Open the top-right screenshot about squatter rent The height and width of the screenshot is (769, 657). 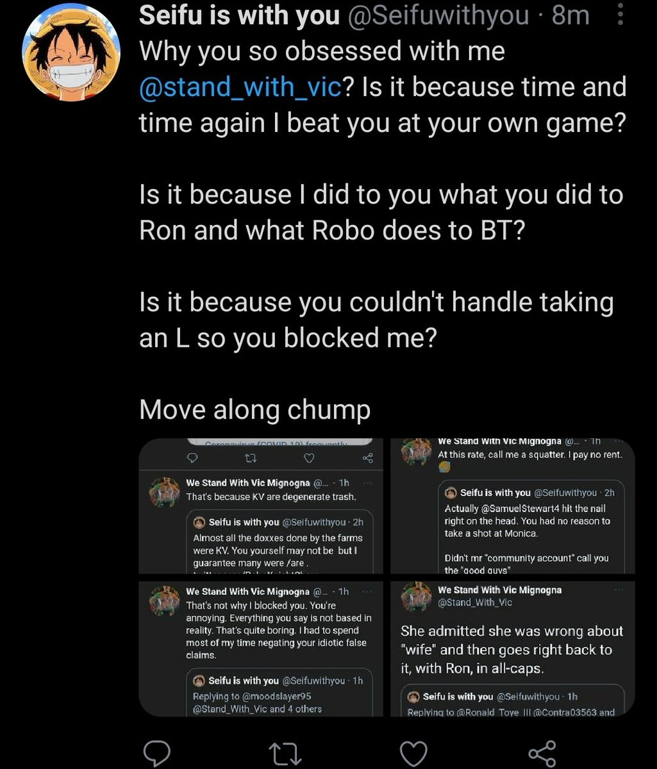tap(513, 506)
